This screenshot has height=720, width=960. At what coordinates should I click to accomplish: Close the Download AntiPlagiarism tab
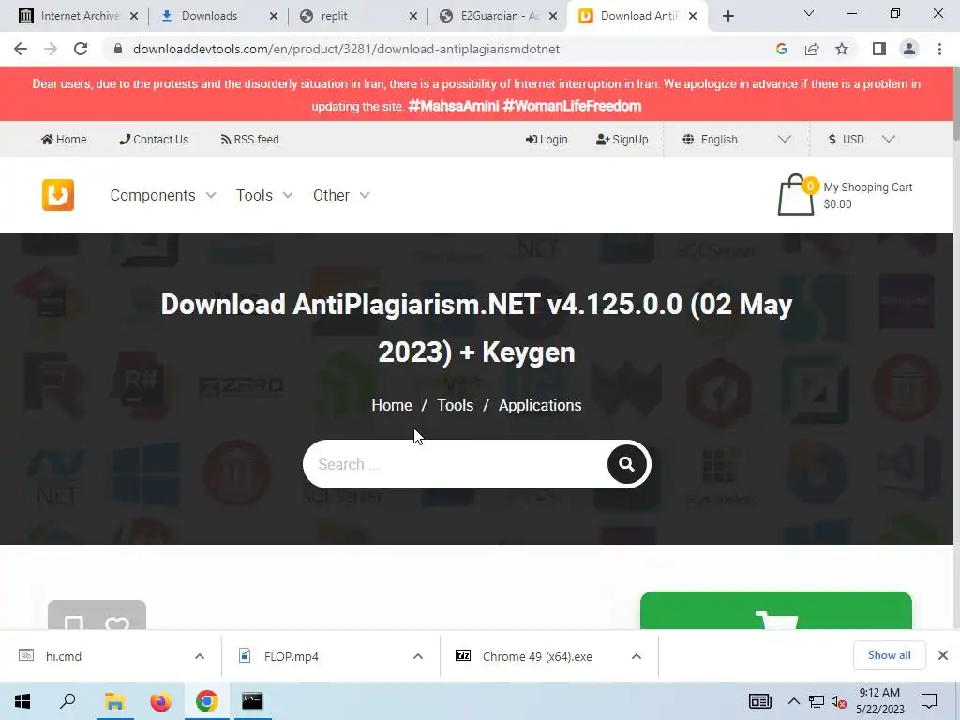tap(693, 16)
